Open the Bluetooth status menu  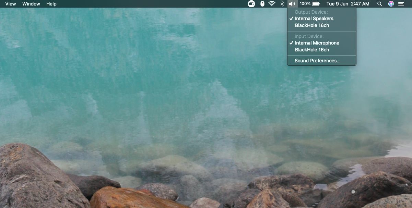coord(282,4)
